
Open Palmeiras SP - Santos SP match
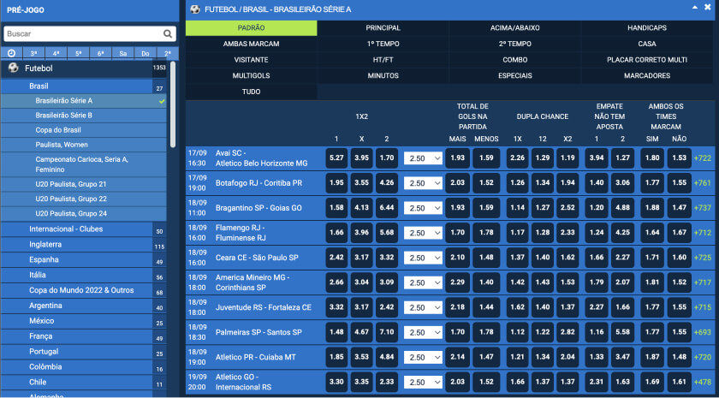click(x=258, y=332)
